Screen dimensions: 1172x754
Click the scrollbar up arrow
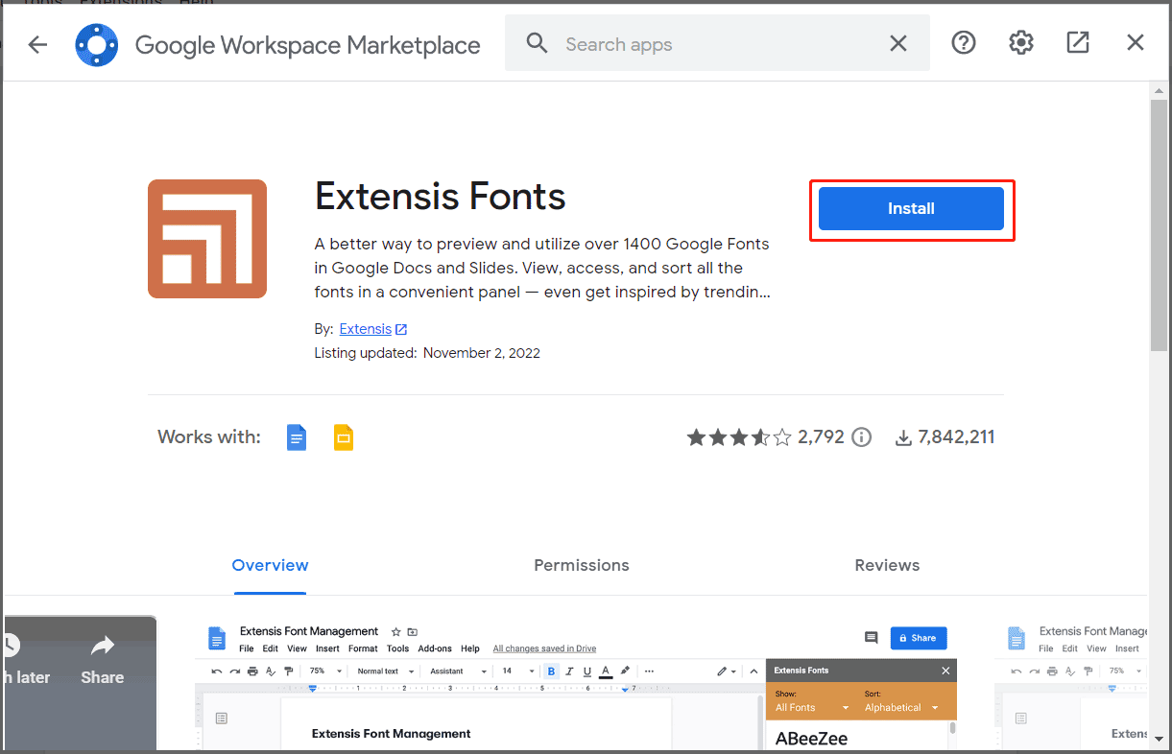pyautogui.click(x=1159, y=90)
